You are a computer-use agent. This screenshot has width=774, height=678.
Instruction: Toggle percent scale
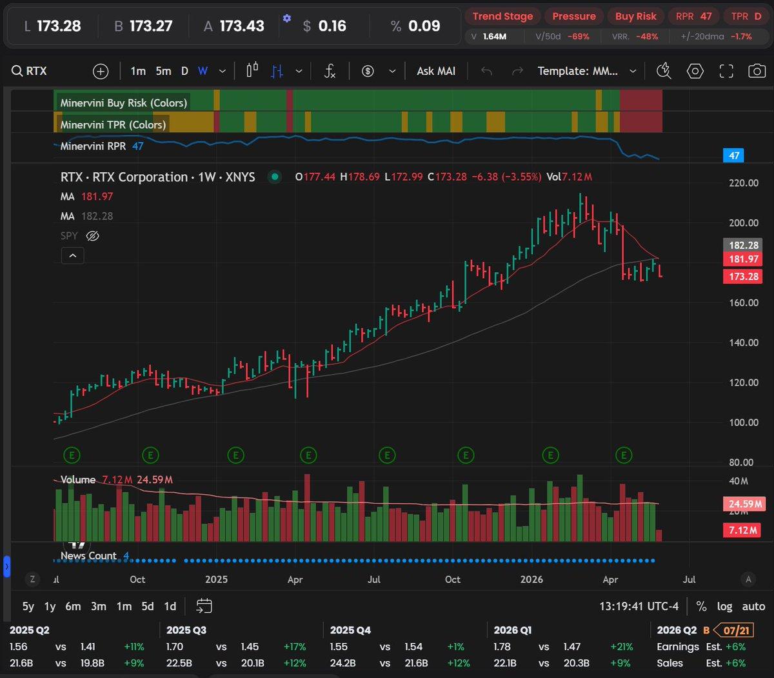(x=702, y=606)
